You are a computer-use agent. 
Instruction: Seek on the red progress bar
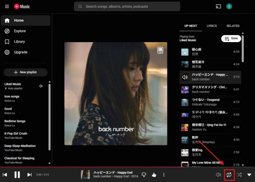point(127,167)
